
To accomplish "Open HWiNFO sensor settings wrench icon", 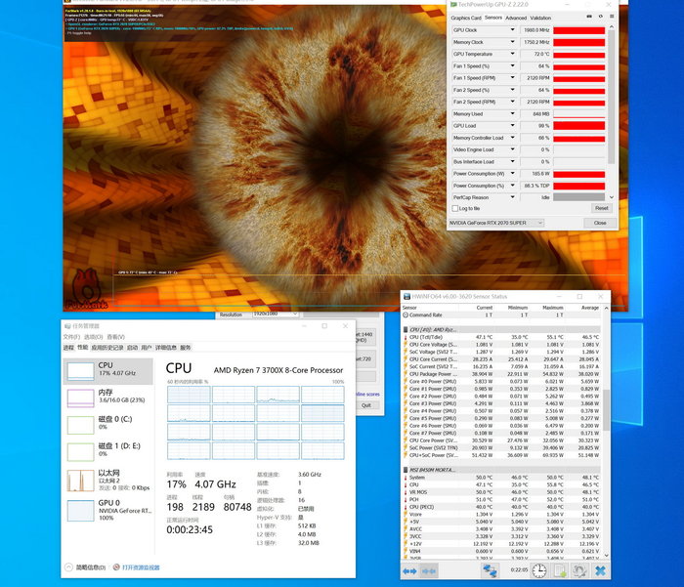I will coord(579,570).
